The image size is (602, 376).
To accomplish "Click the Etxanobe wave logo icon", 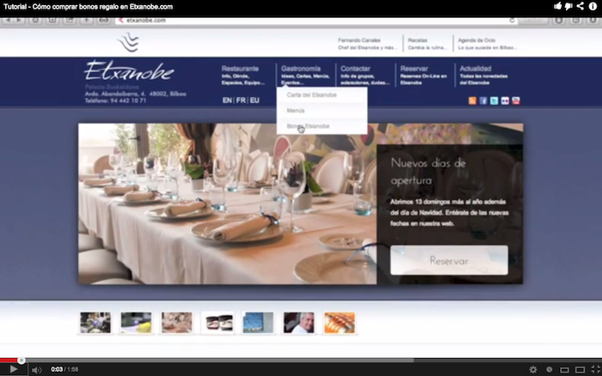I will click(x=129, y=42).
